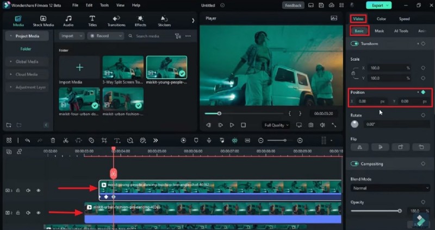Take a snapshot with the camera icon
This screenshot has width=435, height=230.
tap(310, 125)
